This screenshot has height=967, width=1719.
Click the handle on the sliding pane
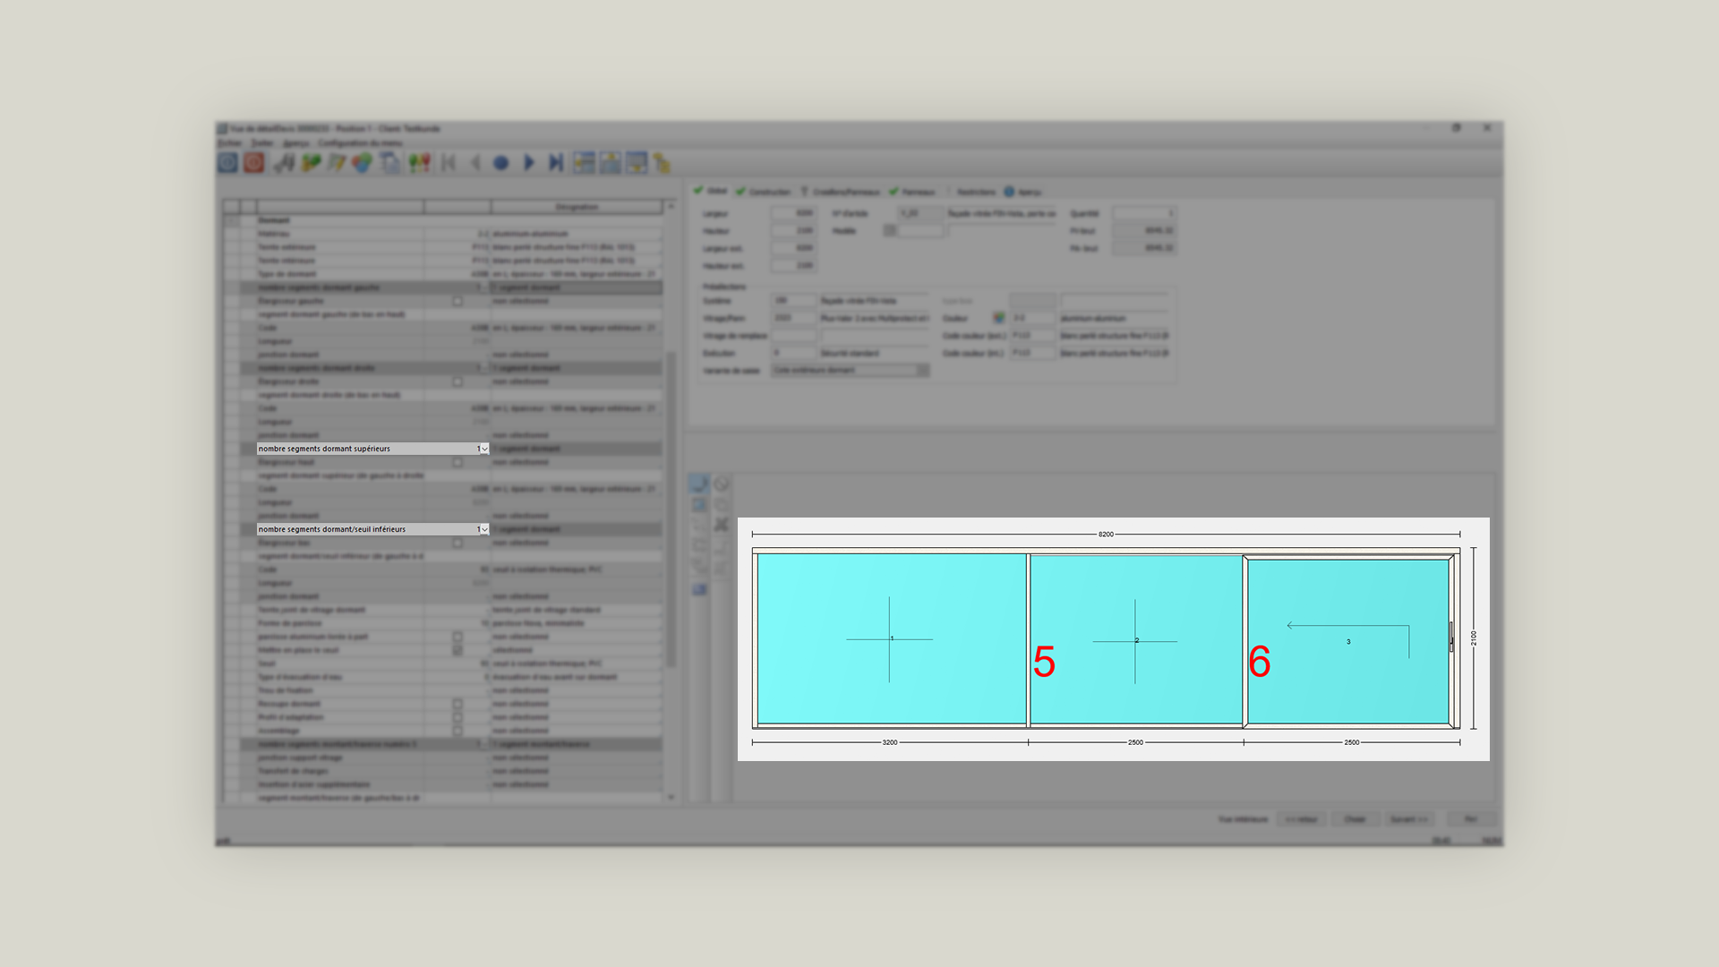tap(1451, 638)
